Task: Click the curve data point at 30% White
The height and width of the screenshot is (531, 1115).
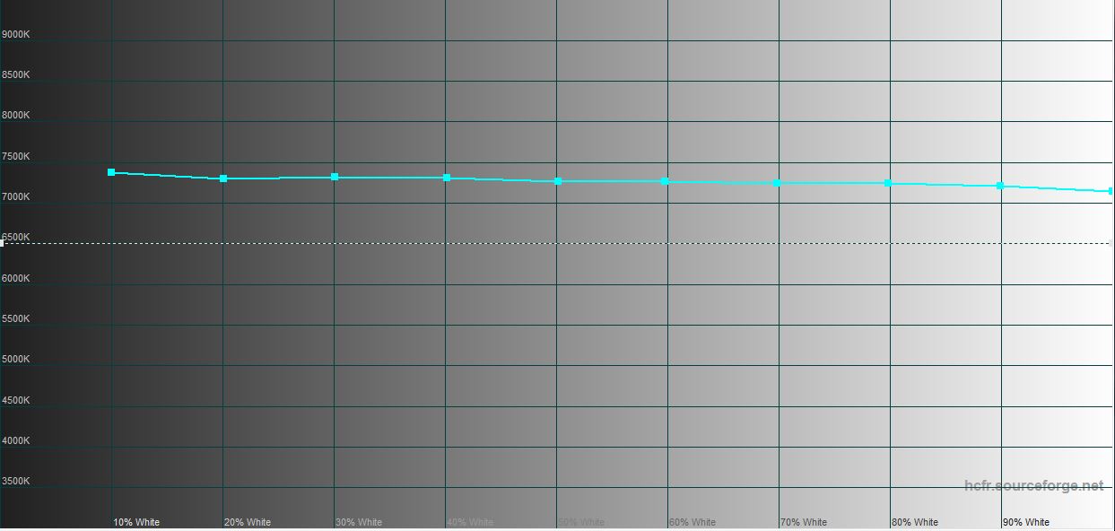Action: (x=335, y=177)
